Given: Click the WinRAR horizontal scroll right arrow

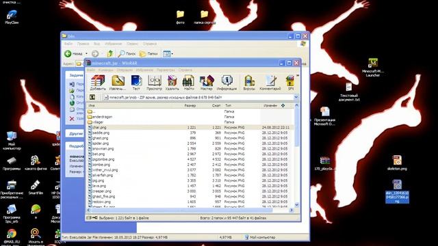Looking at the screenshot, I should coord(292,210).
